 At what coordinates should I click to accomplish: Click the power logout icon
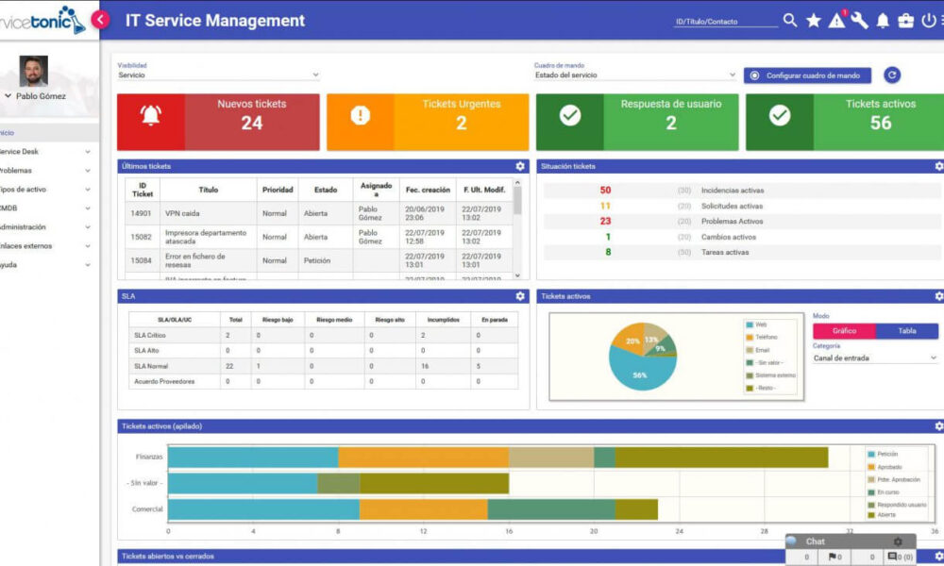click(926, 19)
